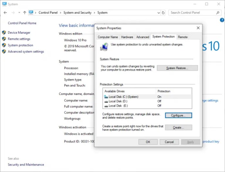Click the Local Disk (D:) drive icon
Image resolution: width=225 pixels, height=172 pixels.
[x=106, y=102]
